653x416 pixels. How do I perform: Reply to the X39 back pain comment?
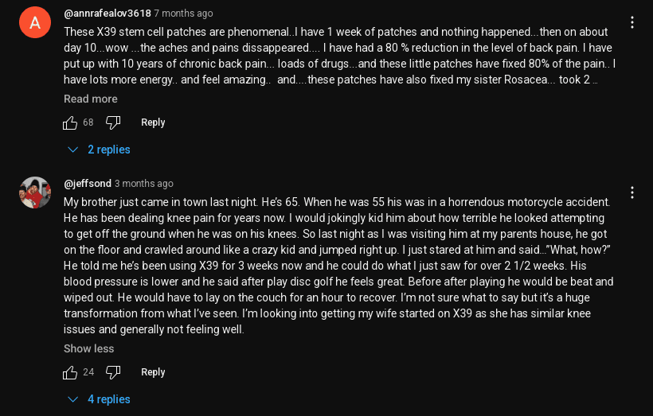tap(153, 122)
